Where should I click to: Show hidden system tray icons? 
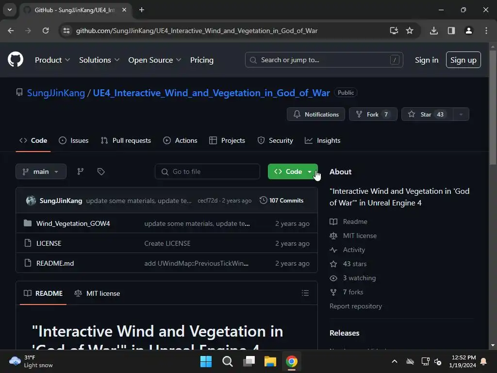click(395, 361)
